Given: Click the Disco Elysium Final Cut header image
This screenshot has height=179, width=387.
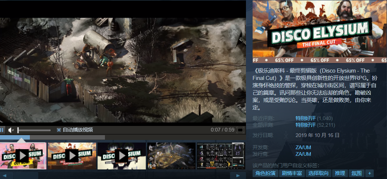Looking at the screenshot, I should 320,32.
